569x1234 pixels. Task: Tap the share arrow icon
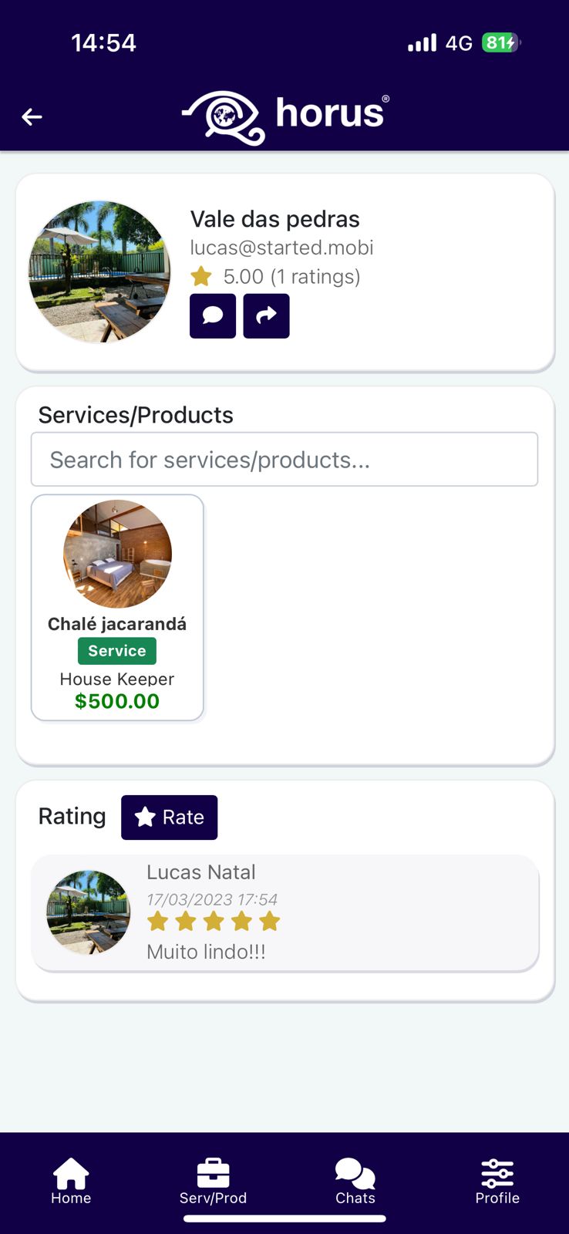click(266, 315)
